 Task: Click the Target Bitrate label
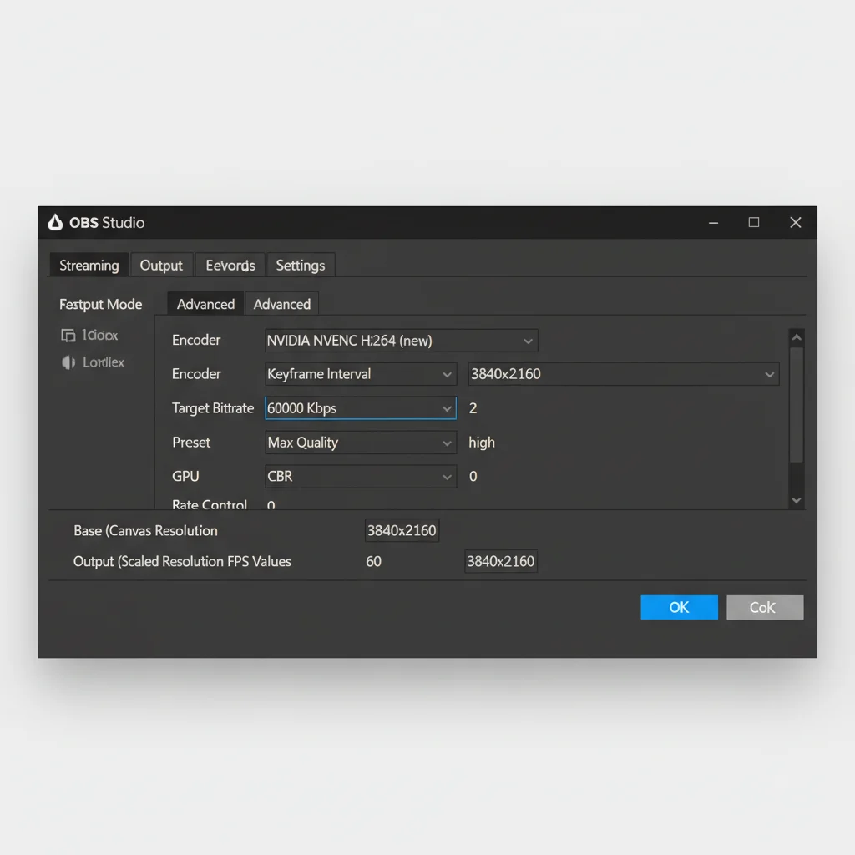(213, 408)
